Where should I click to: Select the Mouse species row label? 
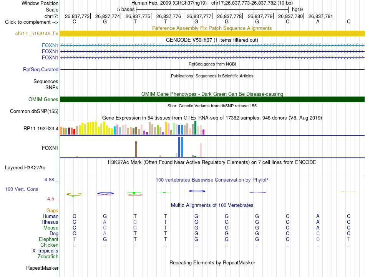(x=51, y=228)
